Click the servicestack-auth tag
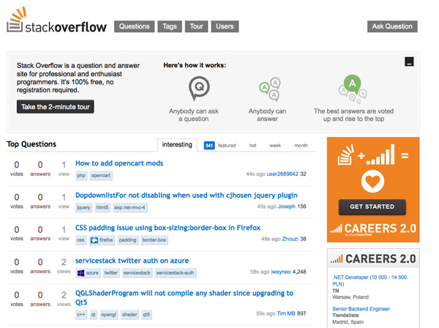439x328 pixels. click(x=176, y=273)
